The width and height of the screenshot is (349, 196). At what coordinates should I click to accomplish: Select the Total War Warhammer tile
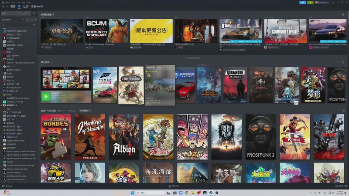coord(209,85)
